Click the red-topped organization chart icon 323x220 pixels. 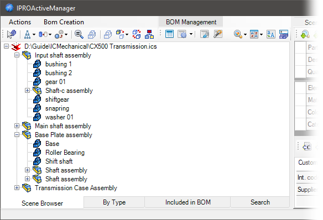click(149, 34)
